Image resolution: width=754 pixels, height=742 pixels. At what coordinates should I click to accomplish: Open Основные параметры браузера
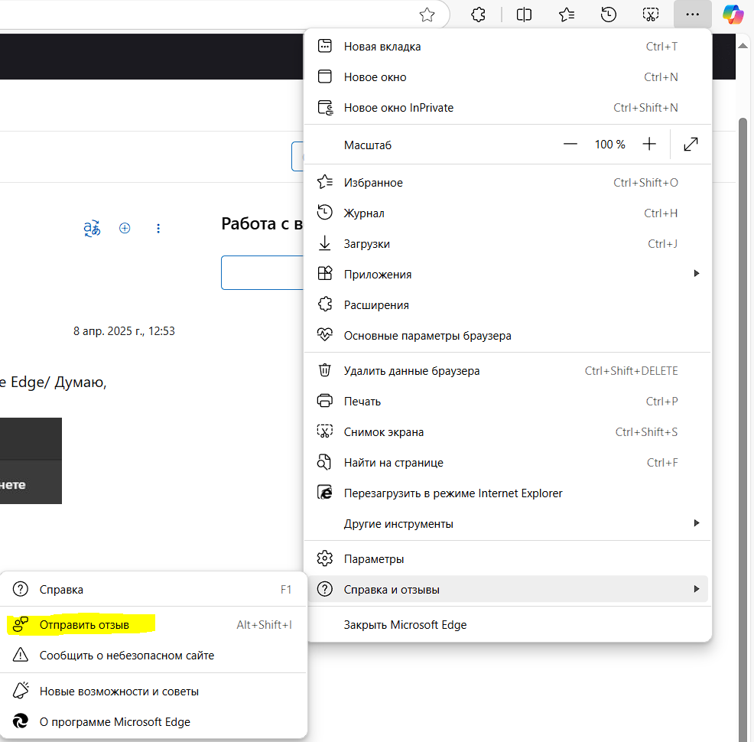[507, 336]
